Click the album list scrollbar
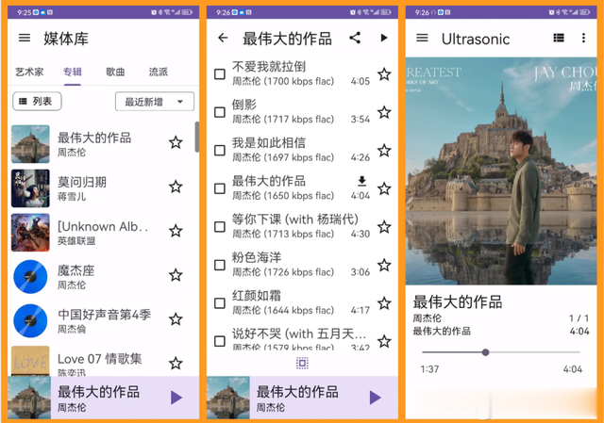604x423 pixels. tap(197, 137)
